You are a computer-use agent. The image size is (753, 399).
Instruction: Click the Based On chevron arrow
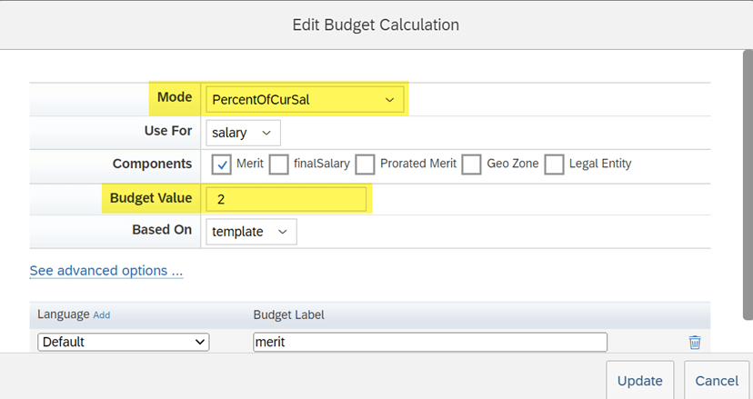pos(282,232)
